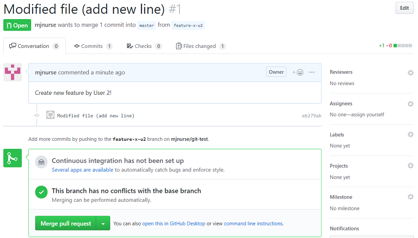Screen dimensions: 418x238
Task: Switch to the Commits tab
Action: [92, 46]
